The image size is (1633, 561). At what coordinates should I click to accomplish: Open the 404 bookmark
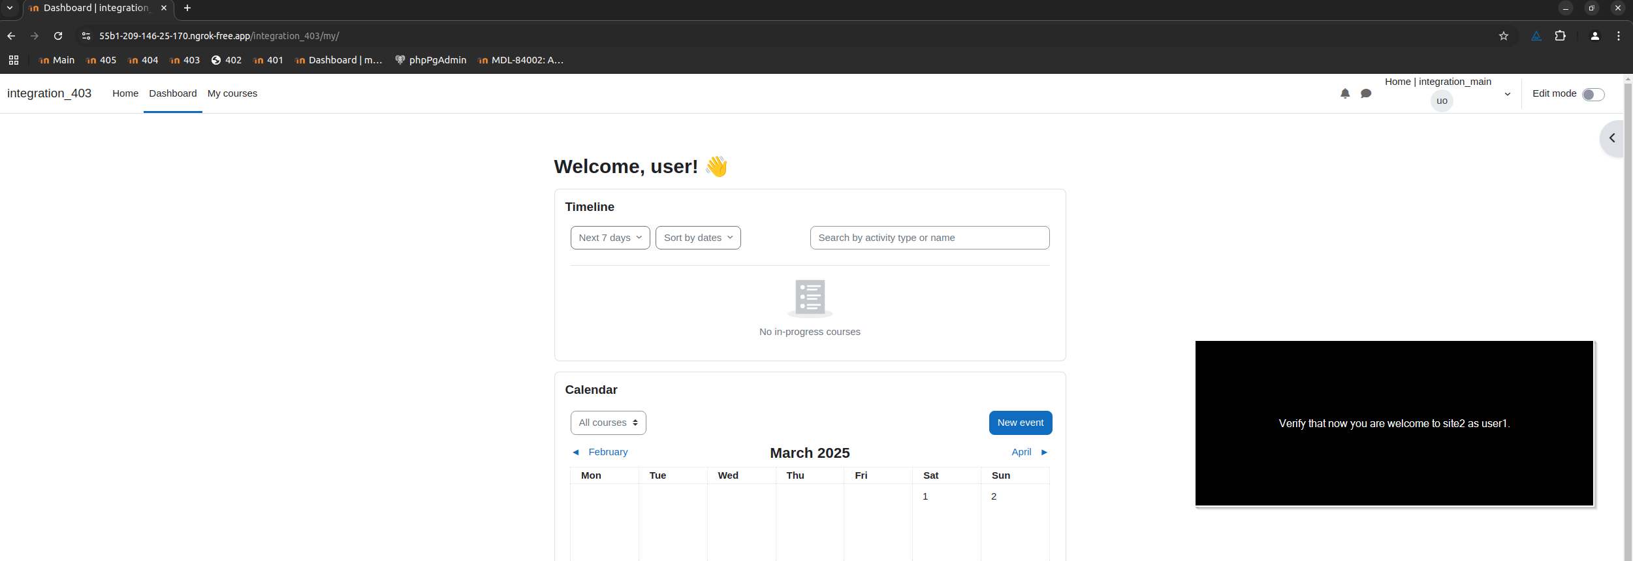(x=143, y=60)
